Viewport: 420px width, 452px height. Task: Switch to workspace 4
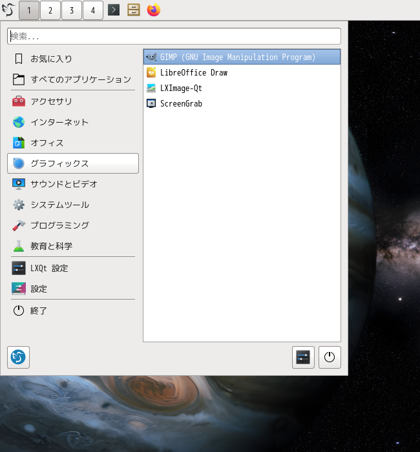click(92, 10)
